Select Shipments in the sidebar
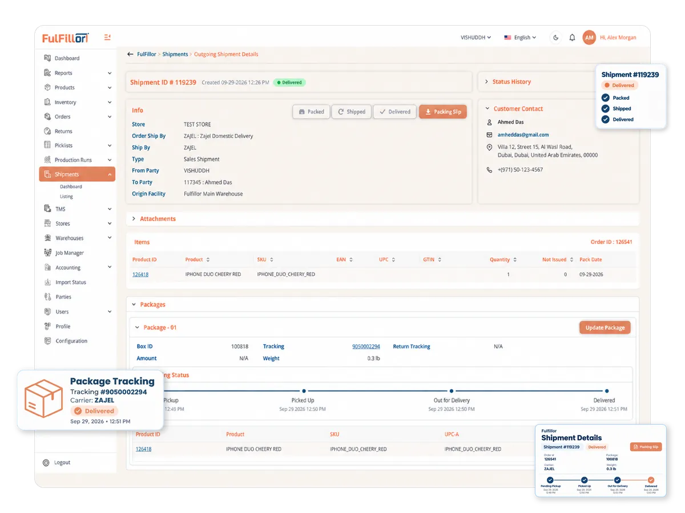The height and width of the screenshot is (513, 685). click(x=77, y=174)
